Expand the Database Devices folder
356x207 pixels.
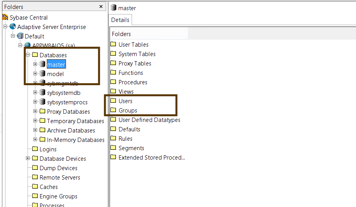click(28, 158)
